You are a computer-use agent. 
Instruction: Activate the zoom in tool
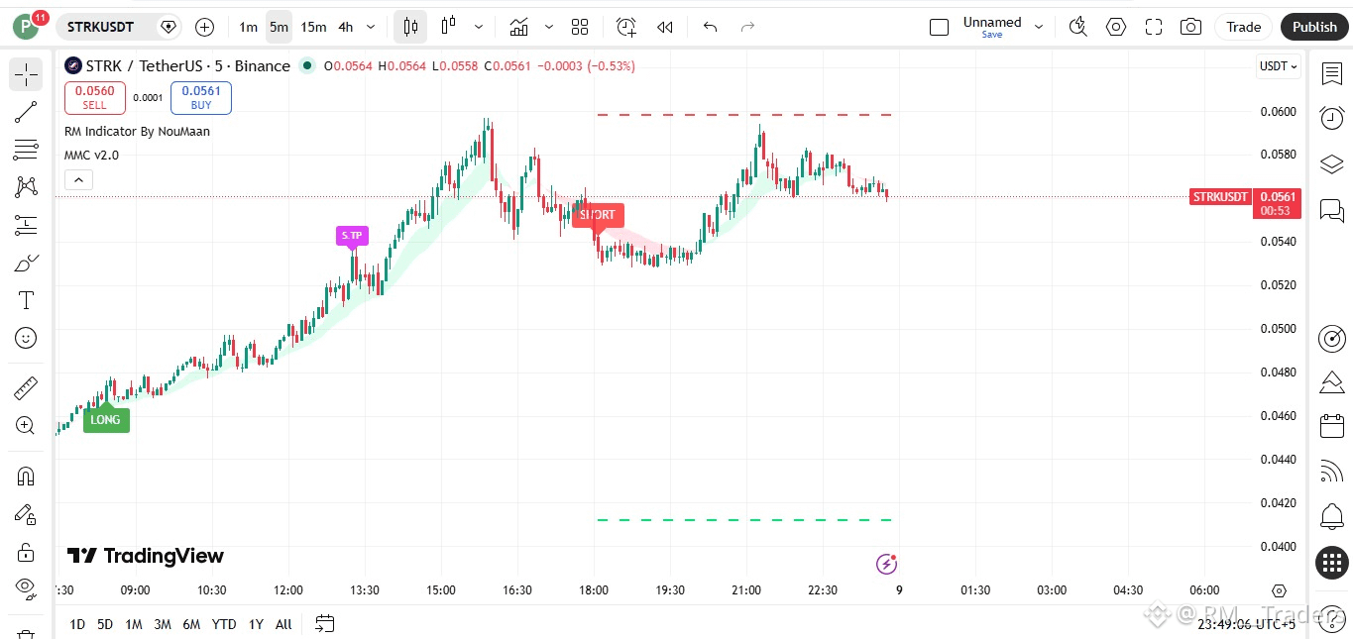tap(26, 425)
